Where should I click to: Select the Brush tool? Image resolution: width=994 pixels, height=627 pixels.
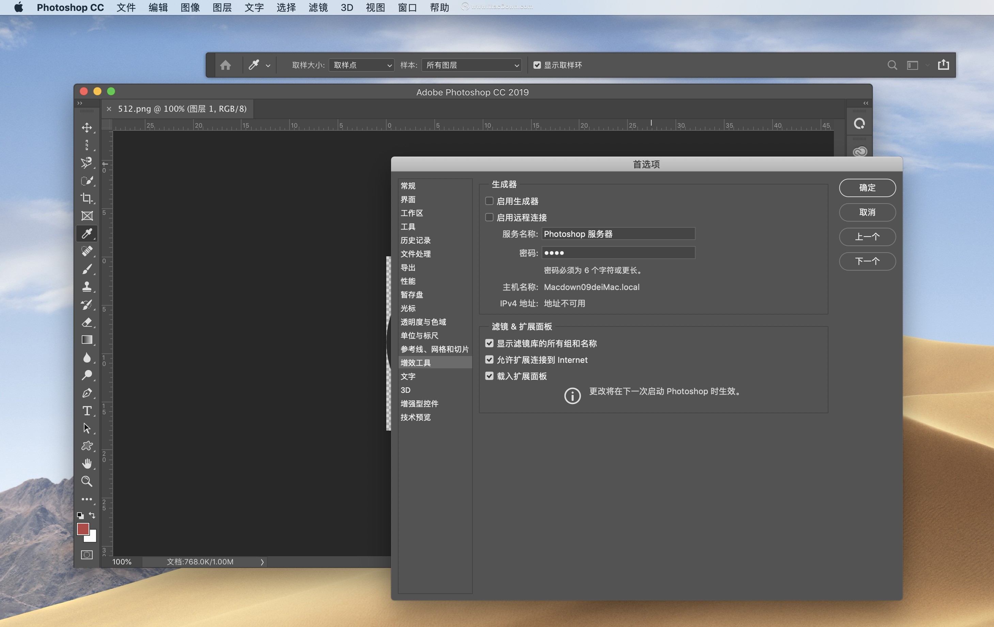[x=87, y=269]
